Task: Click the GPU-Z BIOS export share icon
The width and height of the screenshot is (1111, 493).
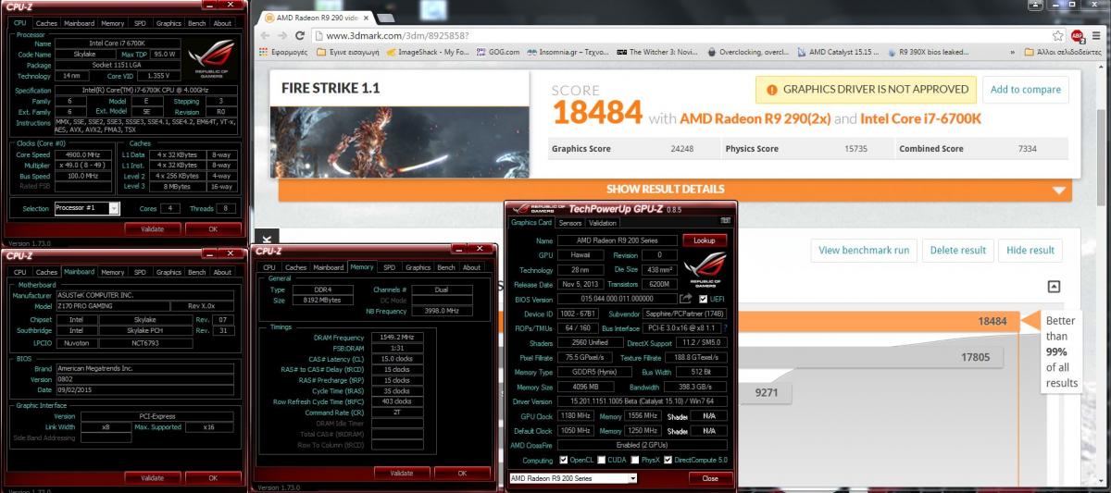Action: click(685, 299)
